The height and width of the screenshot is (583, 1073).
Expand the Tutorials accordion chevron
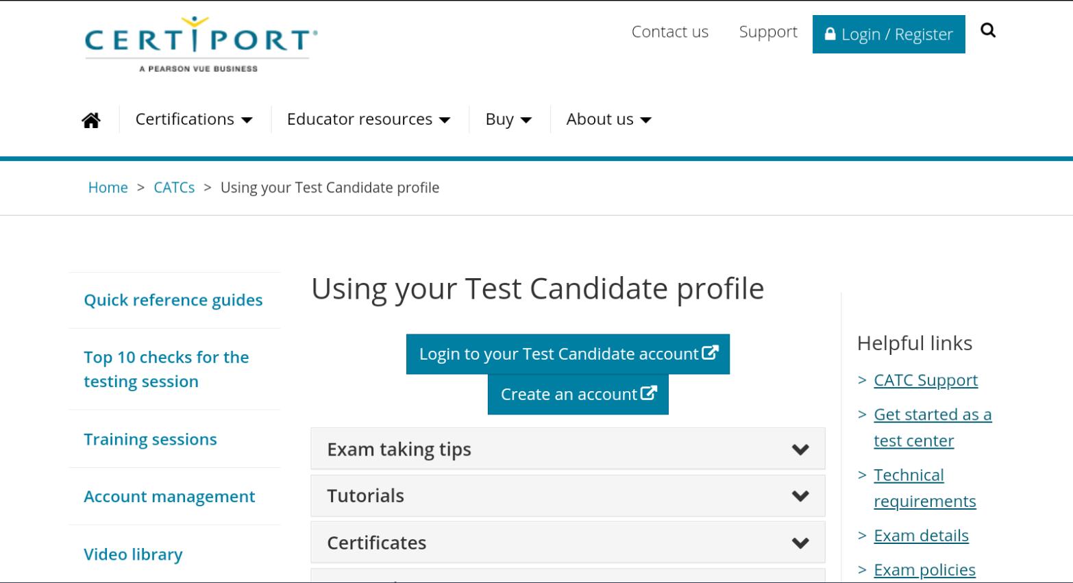(800, 496)
